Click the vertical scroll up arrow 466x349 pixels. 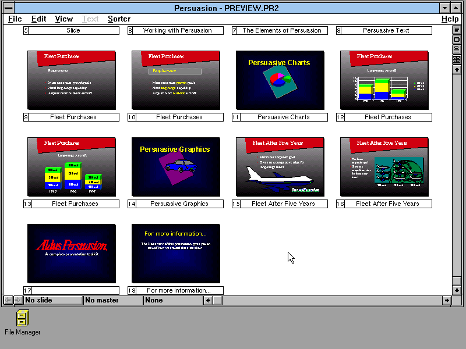pos(457,67)
